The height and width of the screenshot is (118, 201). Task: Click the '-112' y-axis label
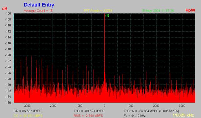click(x=8, y=31)
